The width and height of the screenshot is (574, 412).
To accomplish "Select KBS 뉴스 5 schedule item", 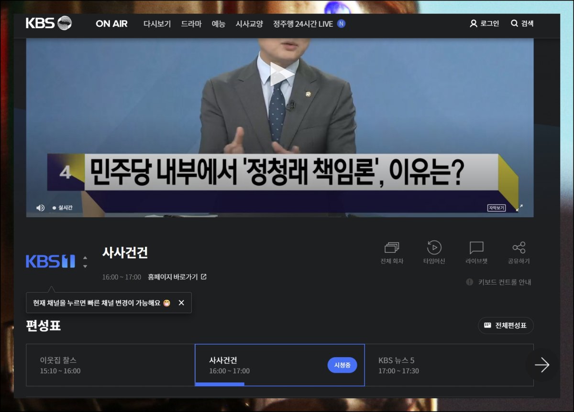I will (x=449, y=365).
